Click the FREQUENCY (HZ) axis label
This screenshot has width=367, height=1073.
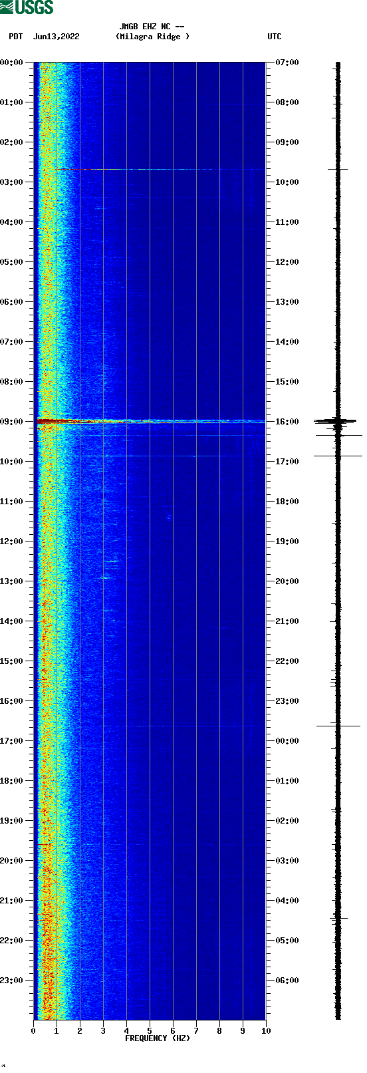click(158, 1038)
